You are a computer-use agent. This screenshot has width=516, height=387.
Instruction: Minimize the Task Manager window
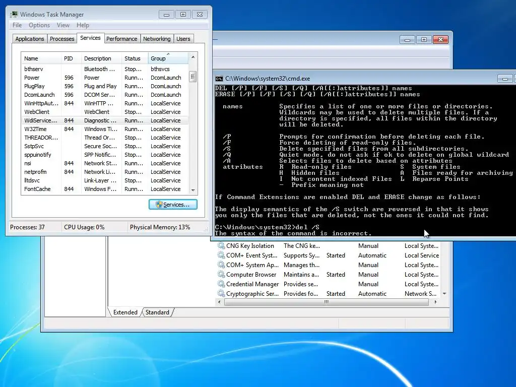click(x=166, y=15)
